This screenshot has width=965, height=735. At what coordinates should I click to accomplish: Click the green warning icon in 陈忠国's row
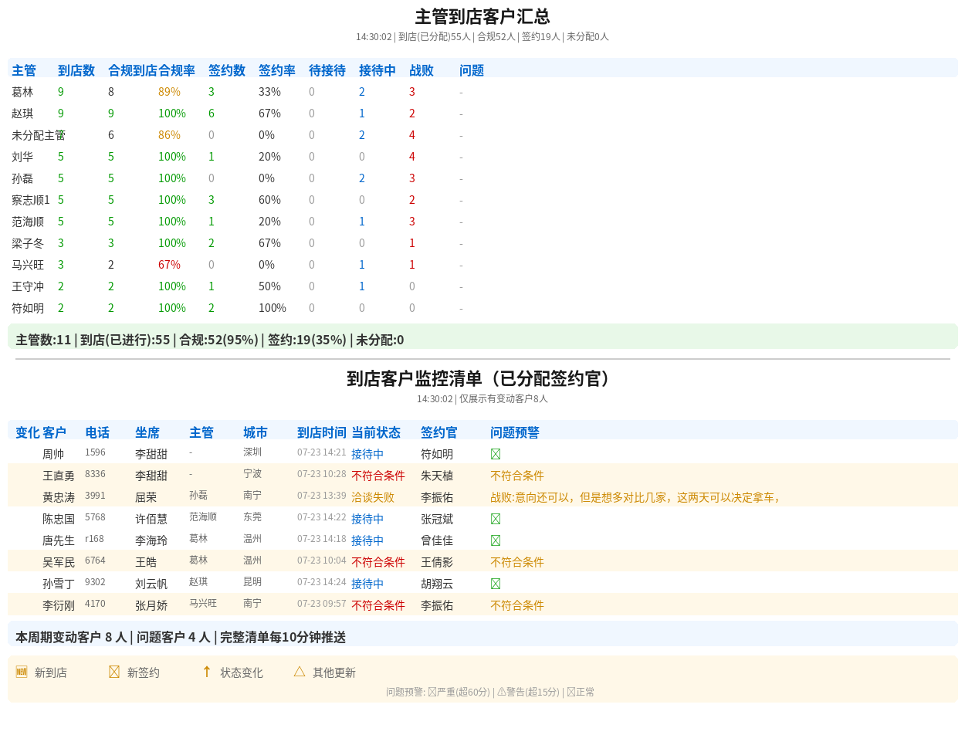point(496,519)
